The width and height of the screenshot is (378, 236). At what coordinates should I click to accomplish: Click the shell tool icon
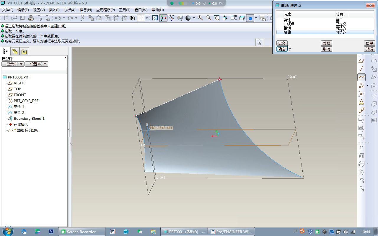(x=361, y=156)
